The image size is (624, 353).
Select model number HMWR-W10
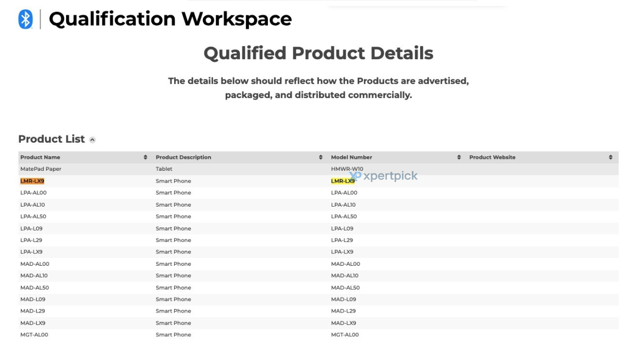click(x=347, y=169)
